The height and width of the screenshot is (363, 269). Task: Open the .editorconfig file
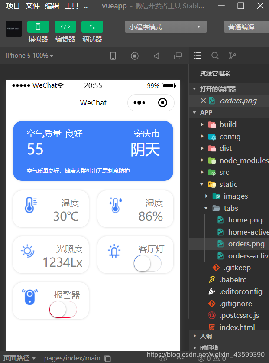241,292
